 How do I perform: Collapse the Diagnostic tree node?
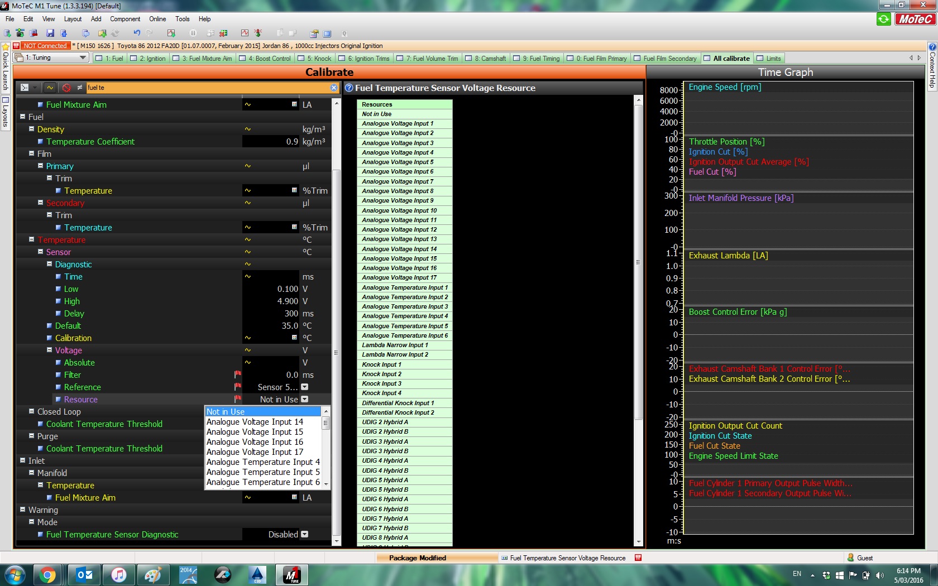click(49, 264)
